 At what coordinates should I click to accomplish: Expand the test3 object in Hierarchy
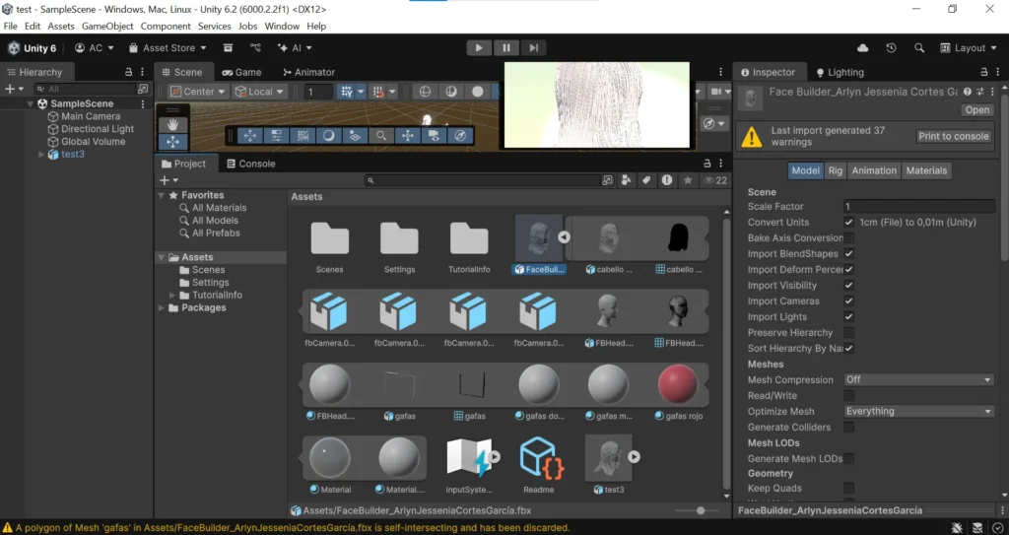(41, 155)
